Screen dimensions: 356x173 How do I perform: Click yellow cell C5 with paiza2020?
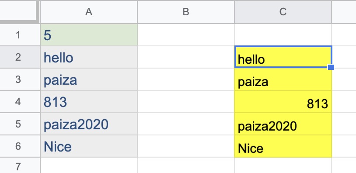[x=283, y=124]
